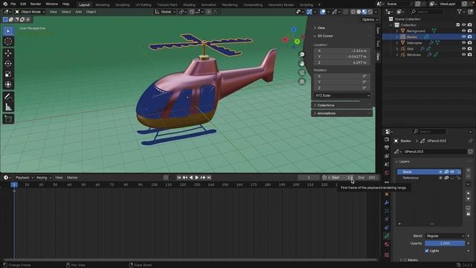Select the Measure tool
Viewport: 476px width, 268px height.
coord(8,107)
